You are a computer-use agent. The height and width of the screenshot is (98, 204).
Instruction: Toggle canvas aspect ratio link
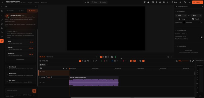click(189, 15)
